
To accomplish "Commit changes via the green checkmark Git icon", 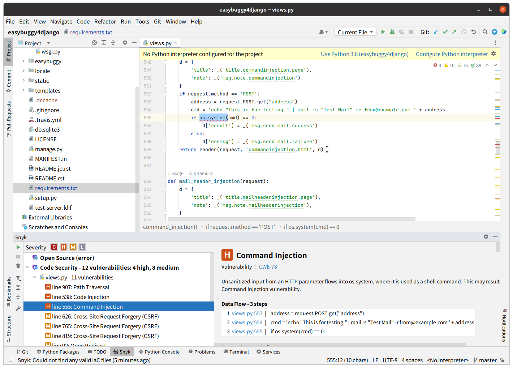I will pos(445,32).
